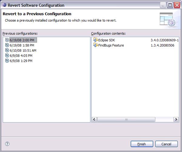
Task: Click the FindBugs Feature icon
Action: pyautogui.click(x=96, y=45)
